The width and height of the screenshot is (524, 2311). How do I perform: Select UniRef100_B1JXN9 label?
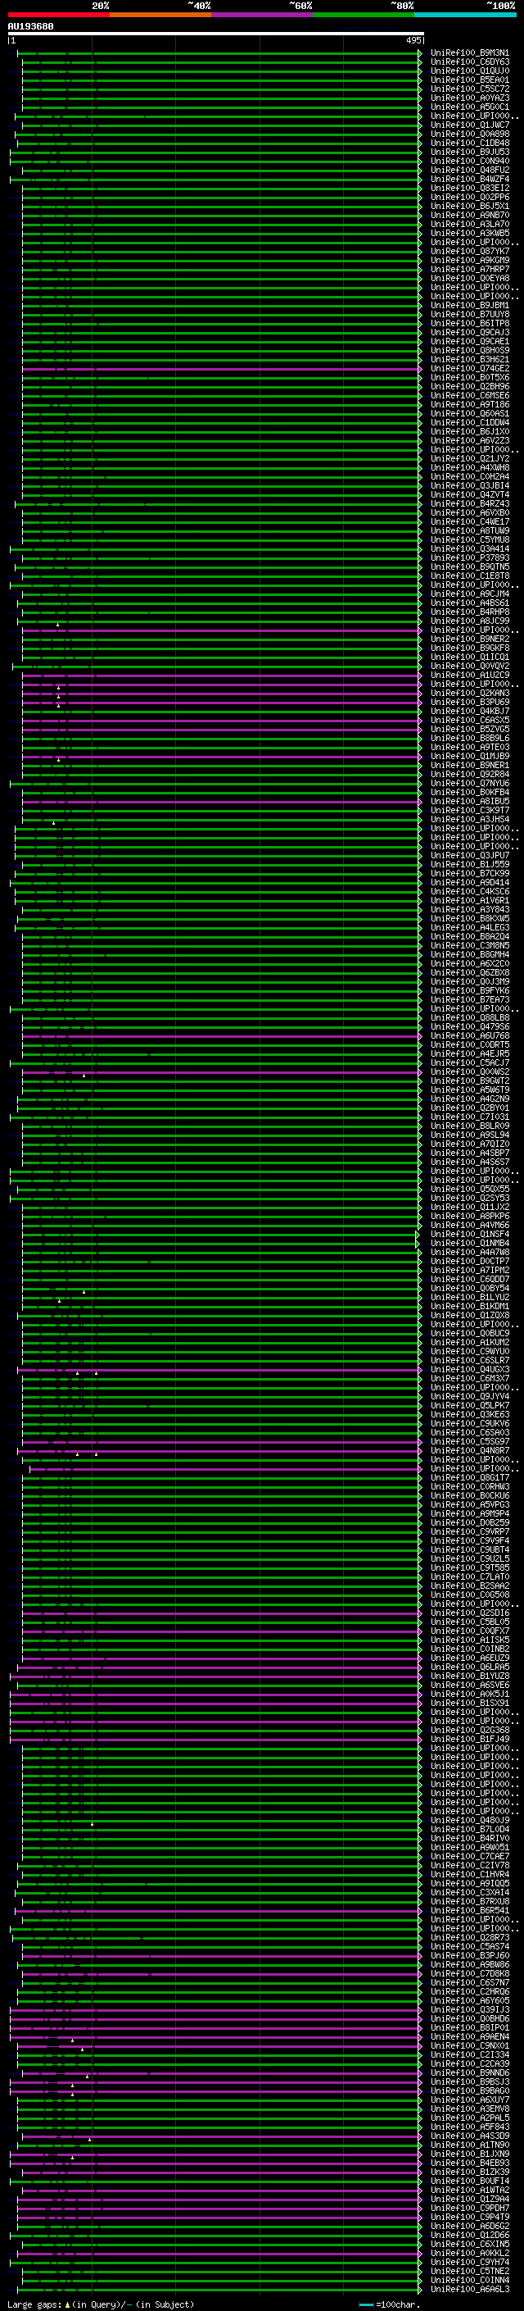(469, 2154)
